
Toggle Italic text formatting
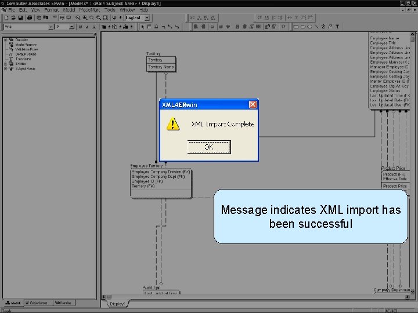point(87,27)
